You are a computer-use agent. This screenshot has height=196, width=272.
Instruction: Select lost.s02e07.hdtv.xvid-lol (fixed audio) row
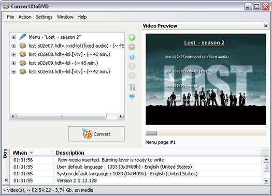point(76,46)
